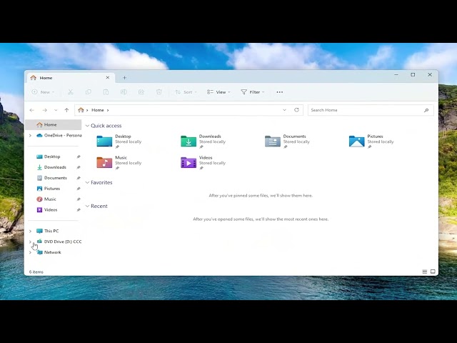Collapse the Favorites section
Image resolution: width=457 pixels, height=343 pixels.
pos(87,183)
